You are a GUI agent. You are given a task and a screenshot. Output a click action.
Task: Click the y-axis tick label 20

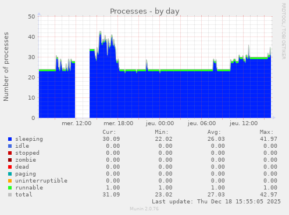(31, 78)
